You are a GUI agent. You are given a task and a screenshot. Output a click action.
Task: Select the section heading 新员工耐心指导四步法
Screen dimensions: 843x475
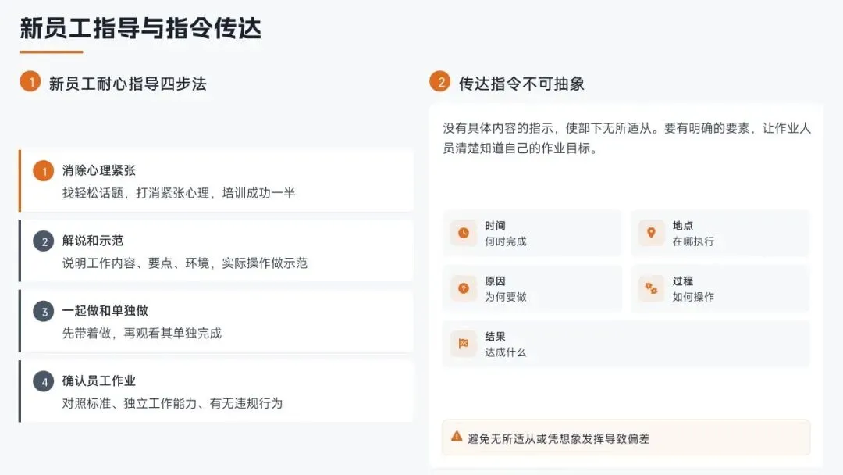point(127,84)
